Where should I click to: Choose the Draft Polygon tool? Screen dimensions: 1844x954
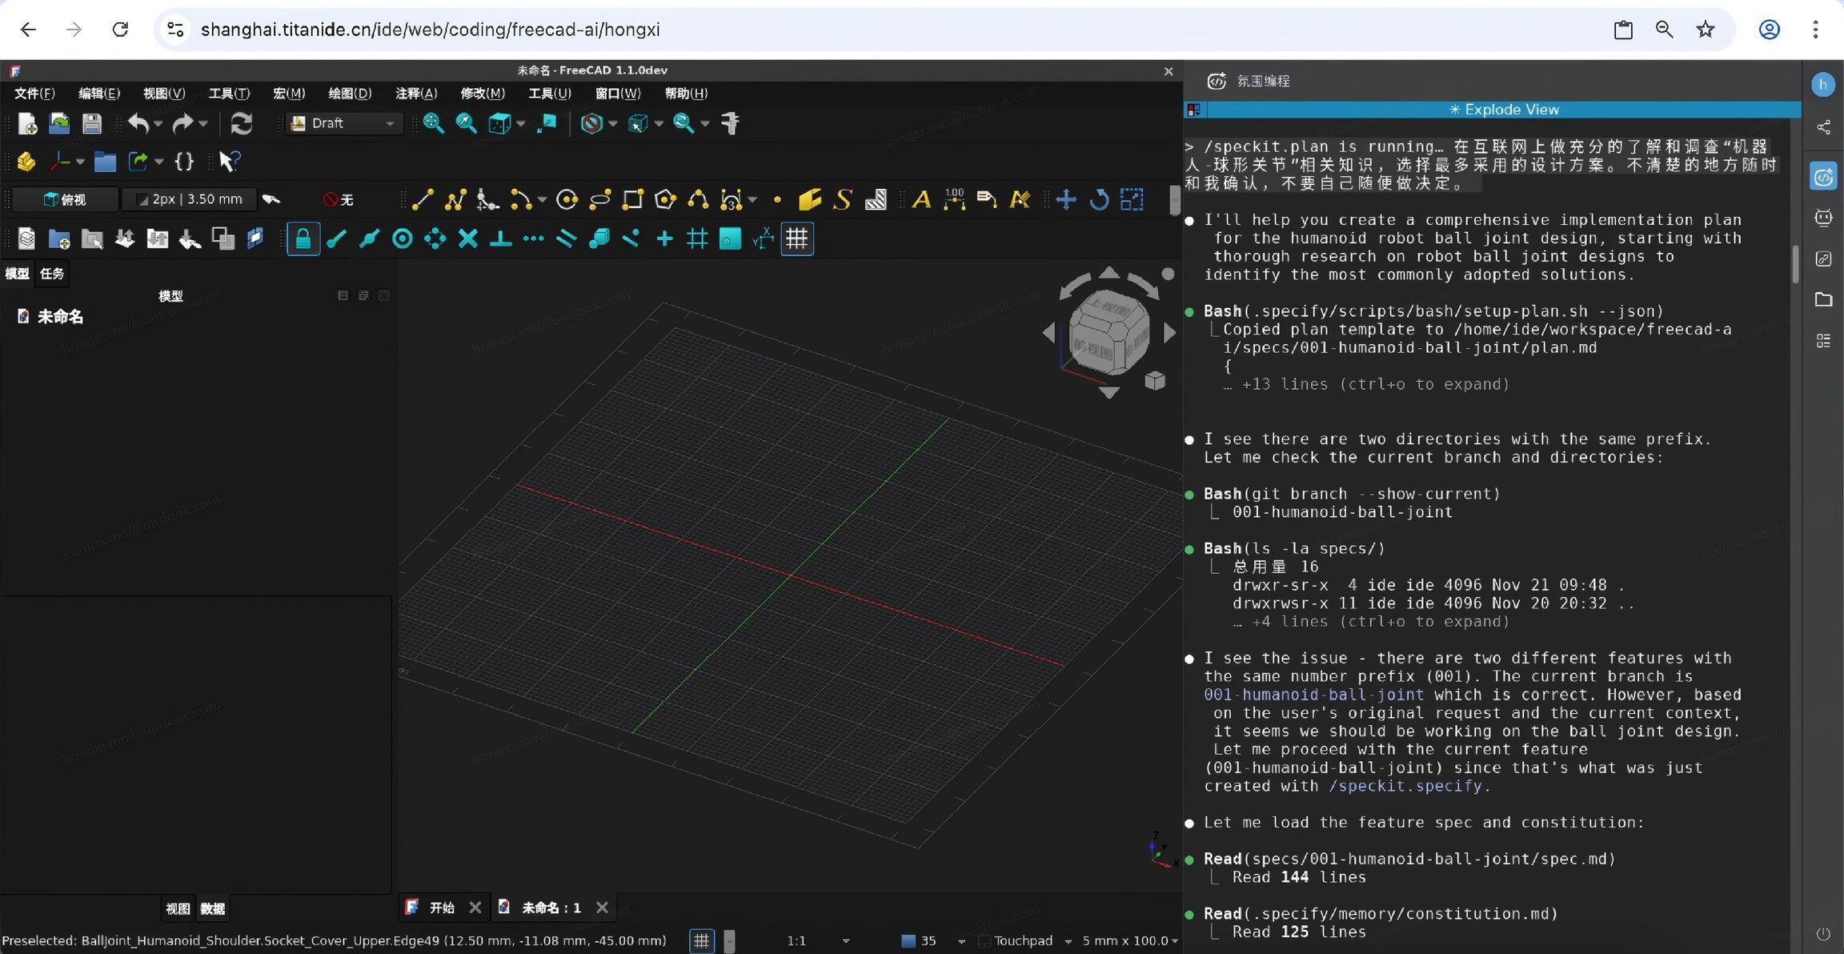point(665,199)
